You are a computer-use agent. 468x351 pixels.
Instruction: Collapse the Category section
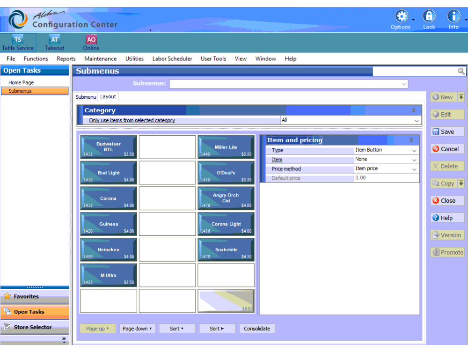[x=414, y=110]
